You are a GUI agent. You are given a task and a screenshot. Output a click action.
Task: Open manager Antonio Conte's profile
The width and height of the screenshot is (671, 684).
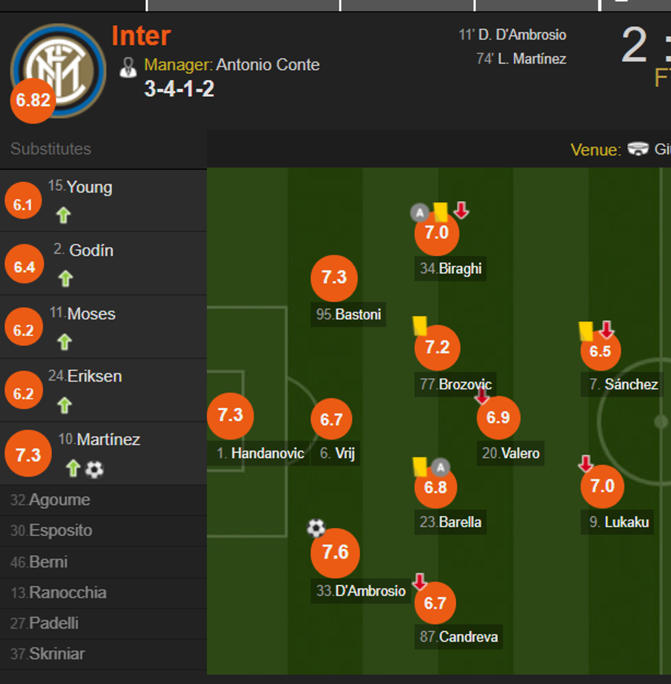click(268, 65)
